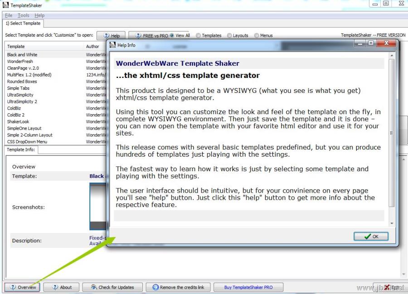408x294 pixels.
Task: Click the Help Info dialog title icon
Action: pyautogui.click(x=112, y=45)
